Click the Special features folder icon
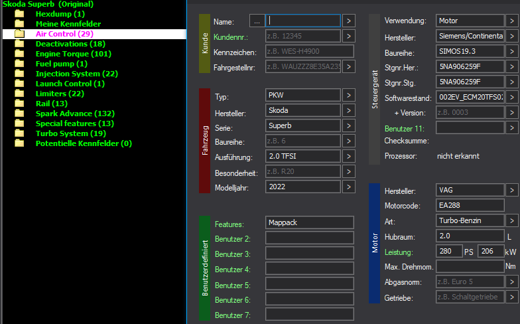Screen dimensions: 520x324 20,123
